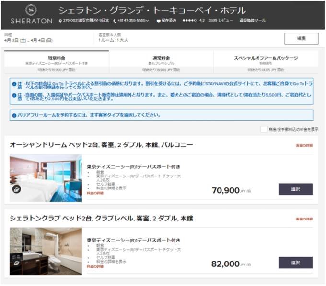Open スペシャルオファー&パッケージ tab
Image resolution: width=326 pixels, height=286 pixels.
266,62
